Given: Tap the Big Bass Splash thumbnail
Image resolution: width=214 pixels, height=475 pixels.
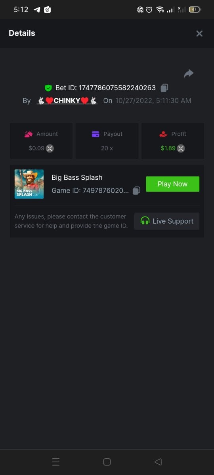Looking at the screenshot, I should [x=29, y=184].
